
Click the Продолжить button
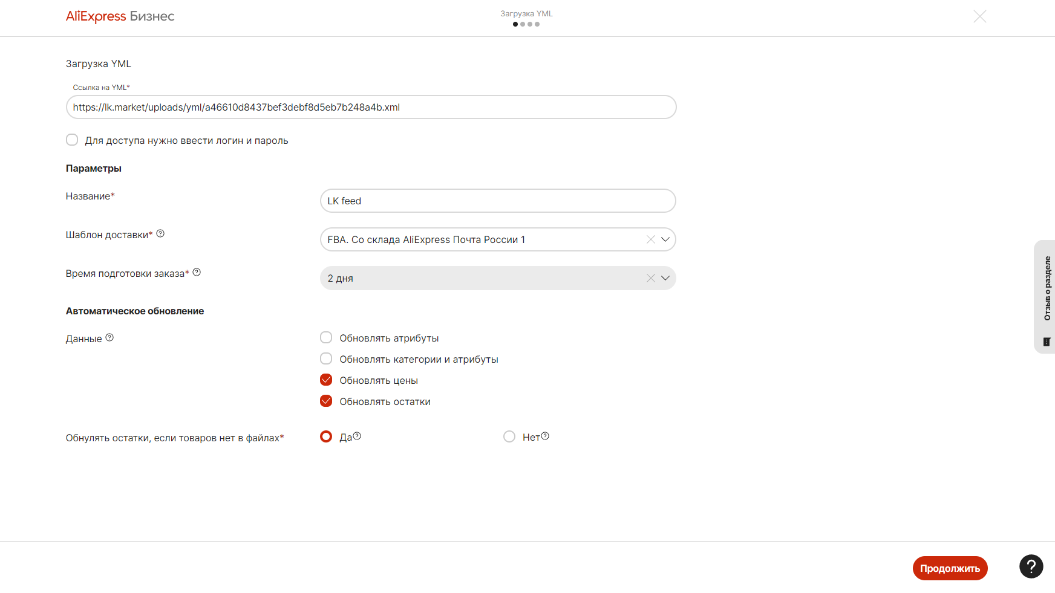coord(950,568)
